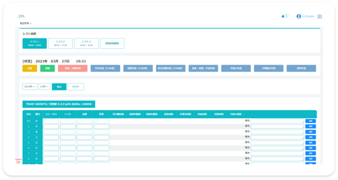This screenshot has width=338, height=180.
Task: Expand the 勤怠管理 breadcrumb chevron
Action: [31, 24]
